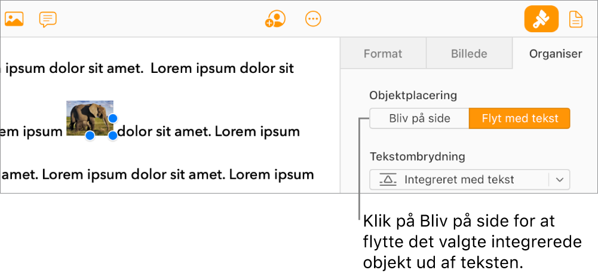Select the elephant image in document

click(x=90, y=118)
